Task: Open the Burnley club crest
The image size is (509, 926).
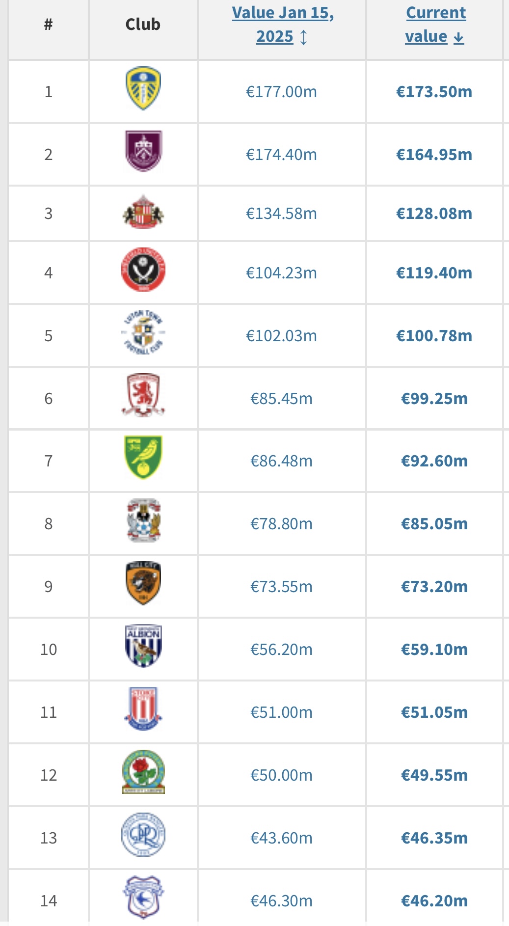Action: coord(143,151)
